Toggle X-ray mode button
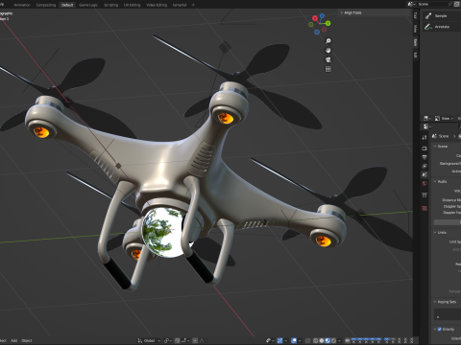This screenshot has height=345, width=461. [307, 340]
